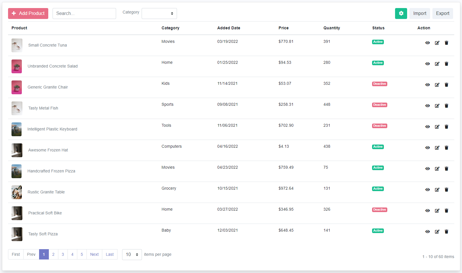Click the Product column header
The height and width of the screenshot is (273, 462).
click(x=19, y=28)
